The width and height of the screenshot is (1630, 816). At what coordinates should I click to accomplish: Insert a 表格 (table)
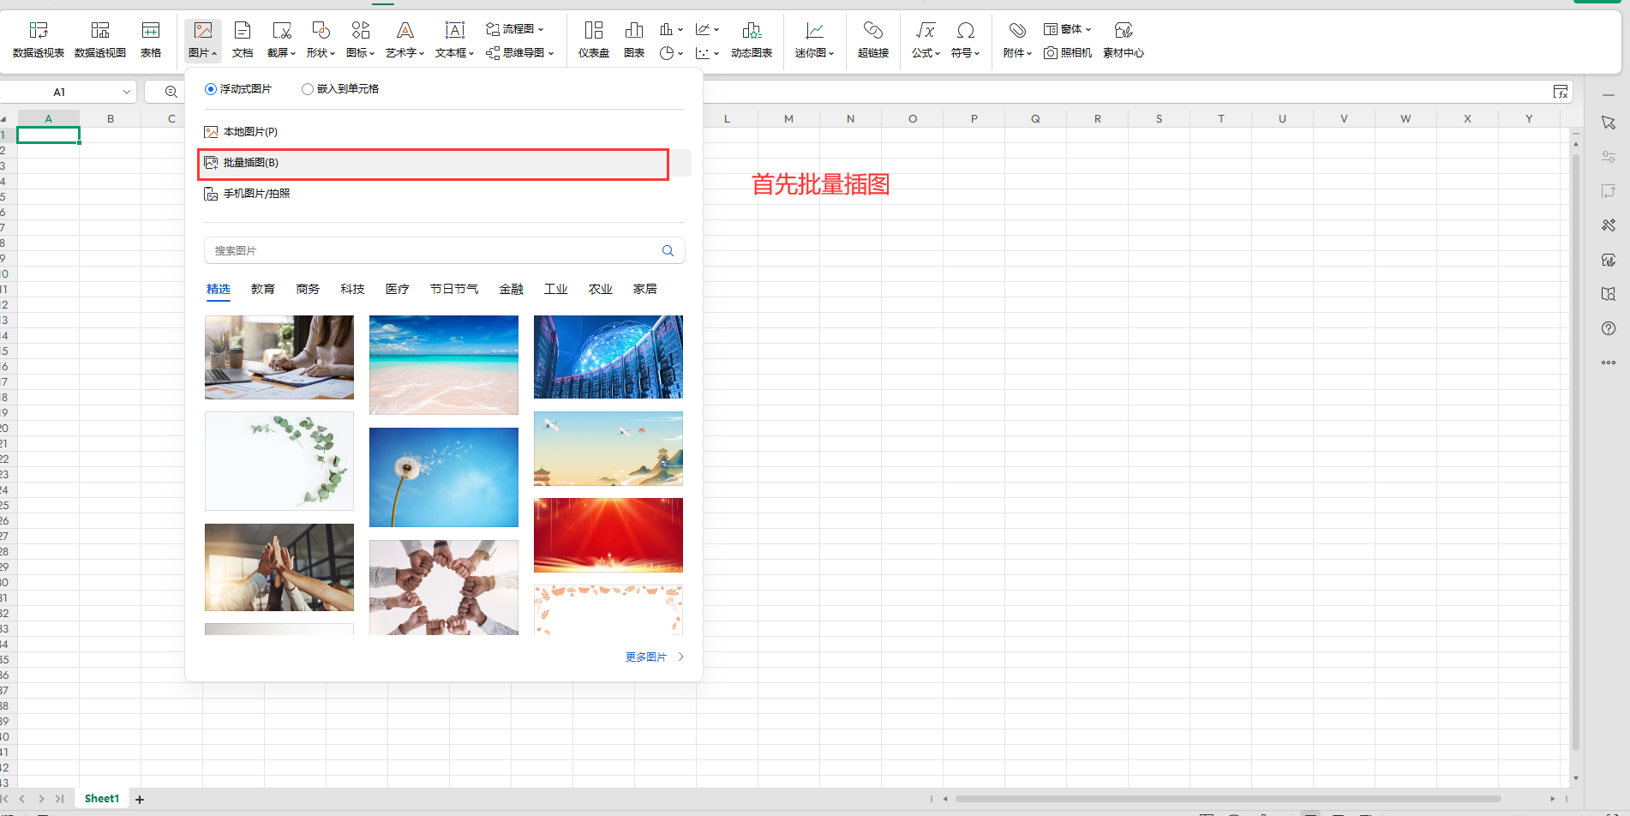pyautogui.click(x=151, y=39)
